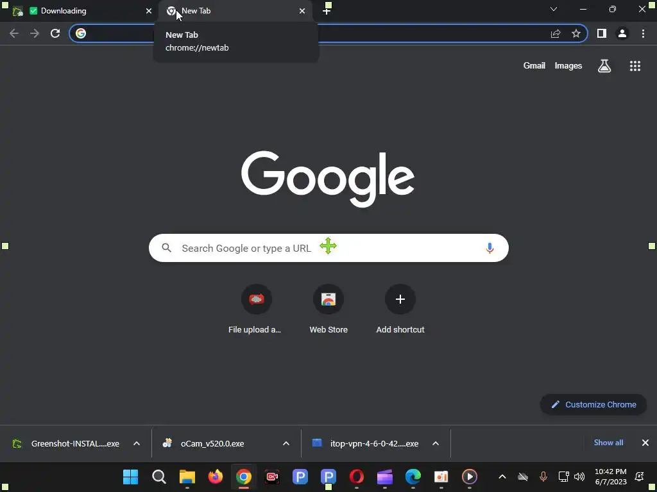Show all downloads
This screenshot has width=657, height=492.
coord(608,443)
